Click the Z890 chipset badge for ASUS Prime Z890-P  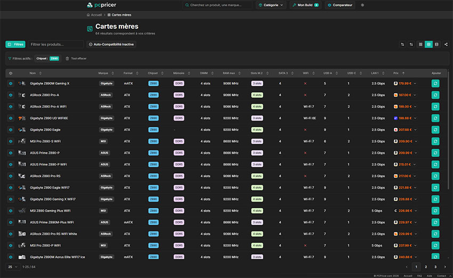coord(153,153)
